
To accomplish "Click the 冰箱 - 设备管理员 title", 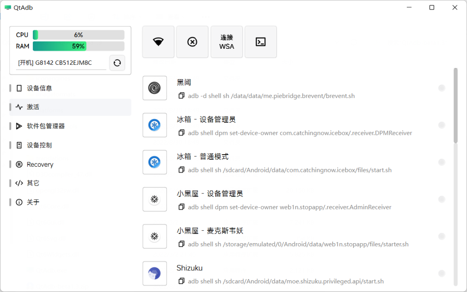I will (206, 119).
